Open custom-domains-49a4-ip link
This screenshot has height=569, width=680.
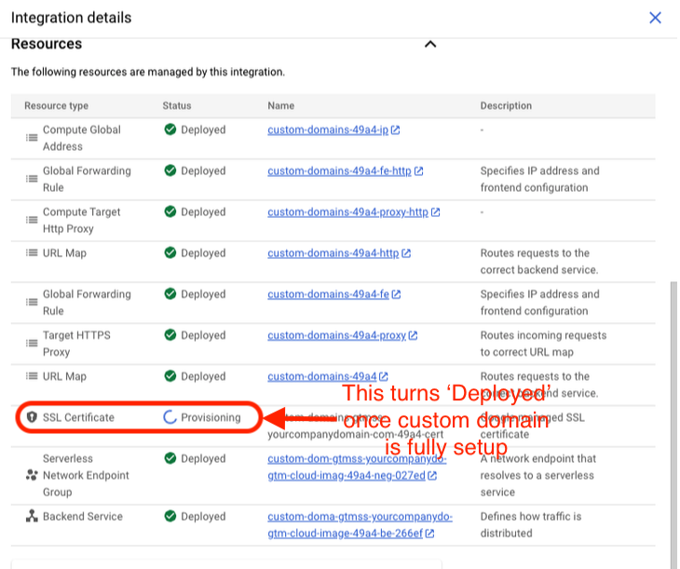327,130
